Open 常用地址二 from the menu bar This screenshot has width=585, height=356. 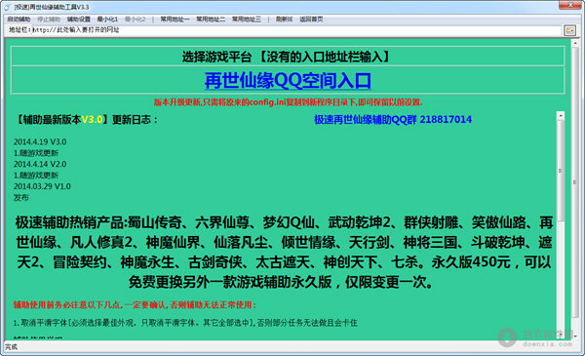(211, 20)
